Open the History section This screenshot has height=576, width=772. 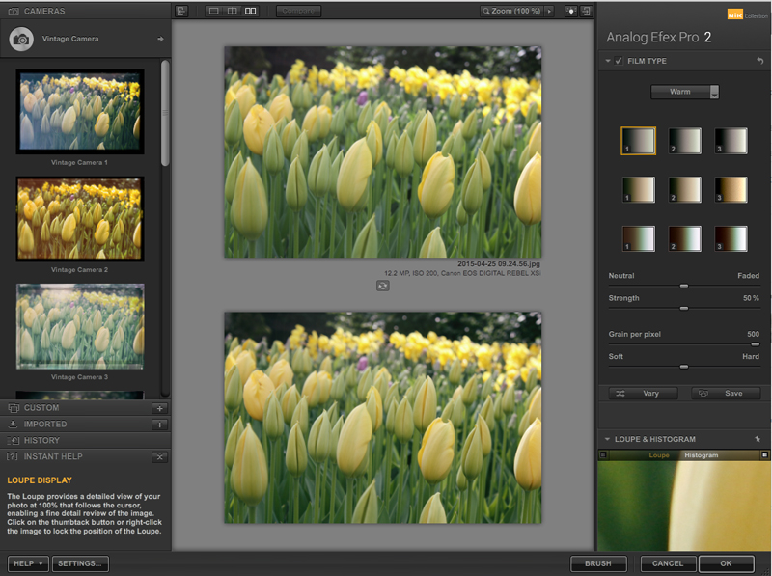click(x=41, y=440)
